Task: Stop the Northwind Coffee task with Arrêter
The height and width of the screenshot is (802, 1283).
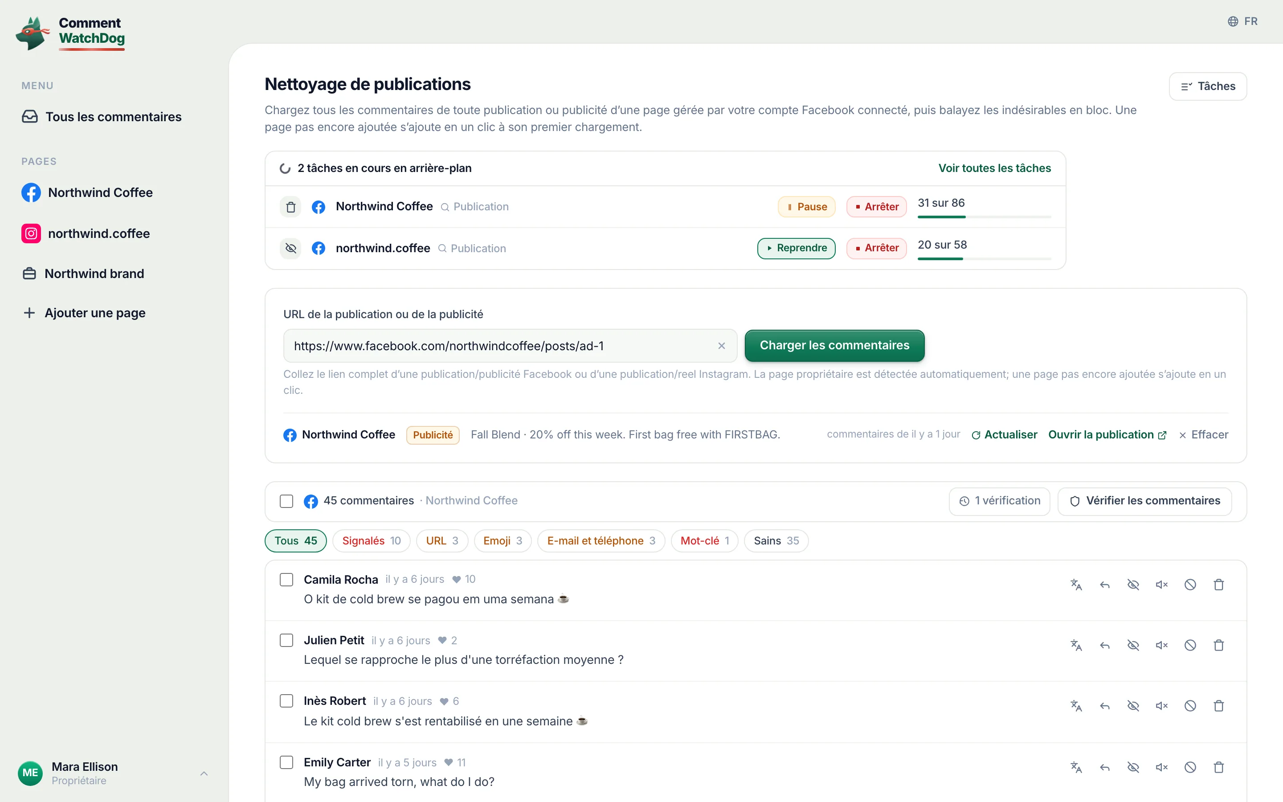Action: [x=876, y=207]
